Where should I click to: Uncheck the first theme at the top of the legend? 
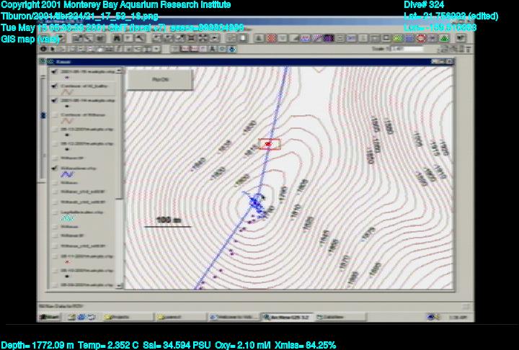55,72
